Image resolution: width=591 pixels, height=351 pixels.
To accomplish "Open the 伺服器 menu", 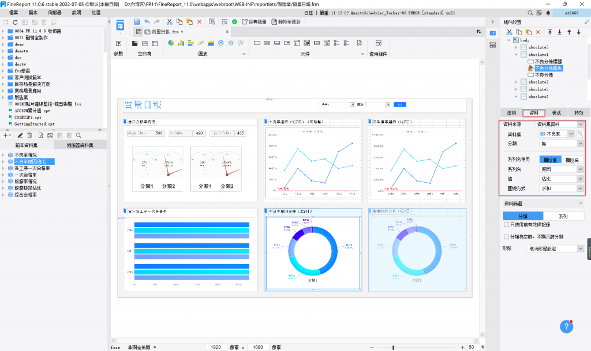I will (x=55, y=13).
